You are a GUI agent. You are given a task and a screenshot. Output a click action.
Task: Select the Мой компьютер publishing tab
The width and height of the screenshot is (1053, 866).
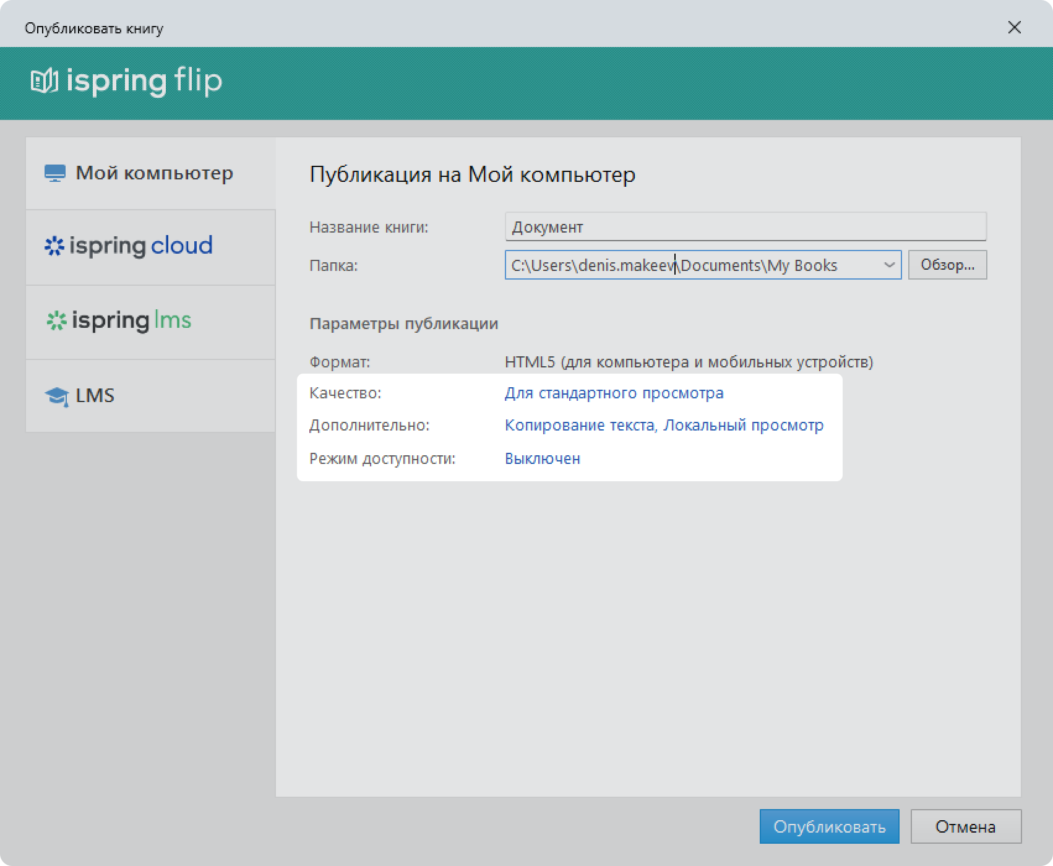coord(150,173)
